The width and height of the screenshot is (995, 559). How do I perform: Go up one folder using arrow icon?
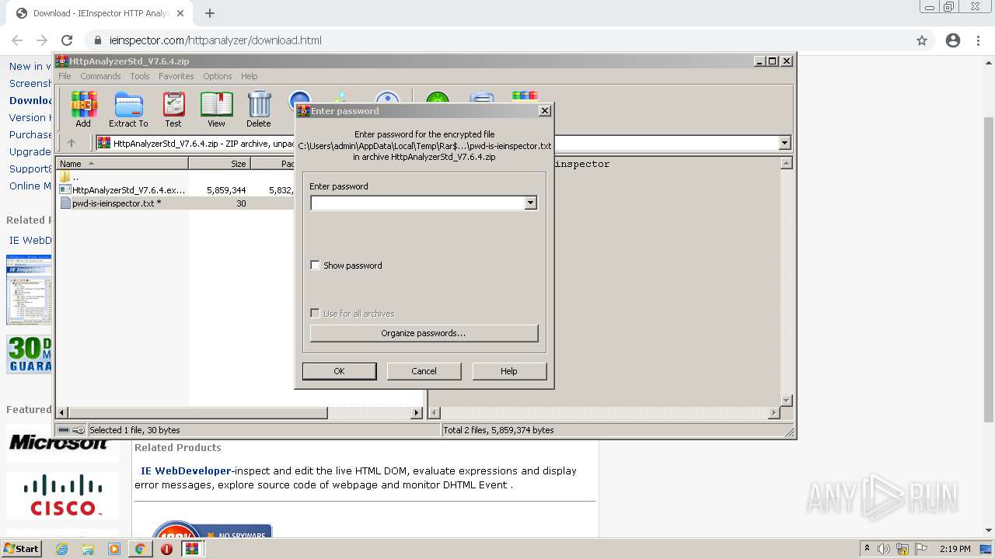pos(72,143)
